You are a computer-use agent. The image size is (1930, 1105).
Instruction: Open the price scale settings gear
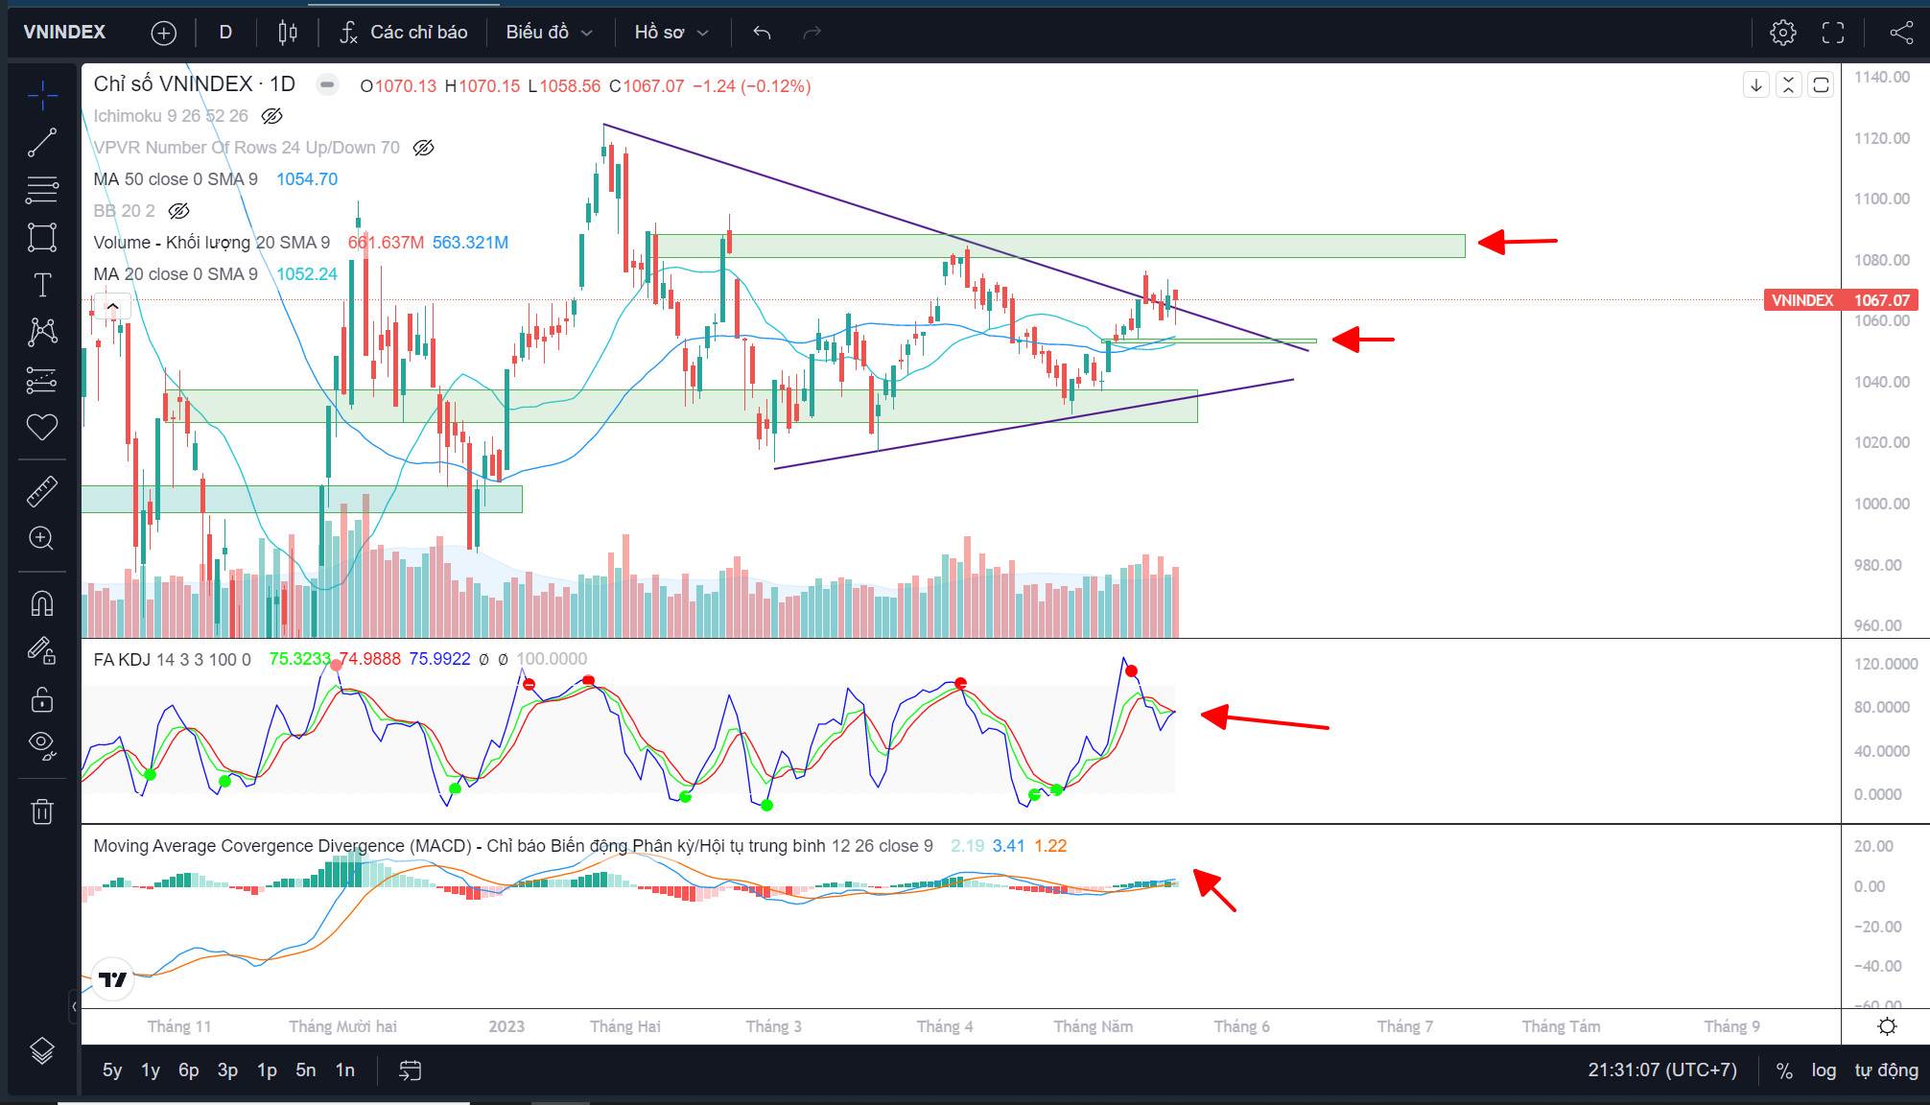pos(1887,1026)
